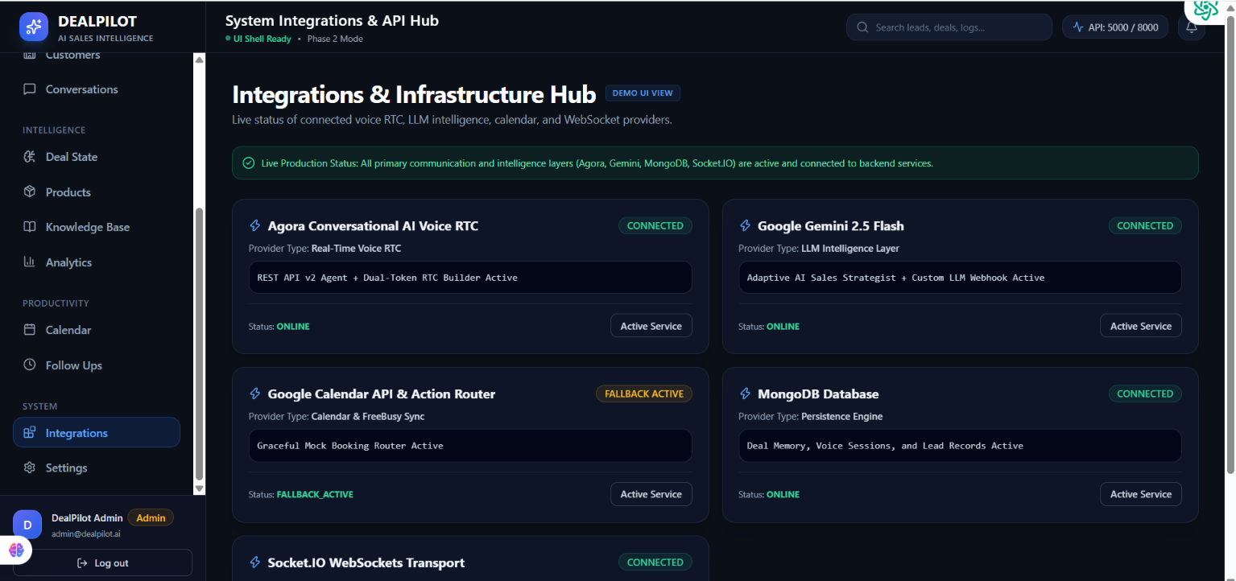This screenshot has height=581, width=1236.
Task: Click the admin@dealpilot.ai email text
Action: (86, 534)
